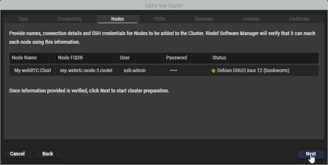This screenshot has height=165, width=328.
Task: Click the Node FQDN column header
Action: tap(70, 58)
